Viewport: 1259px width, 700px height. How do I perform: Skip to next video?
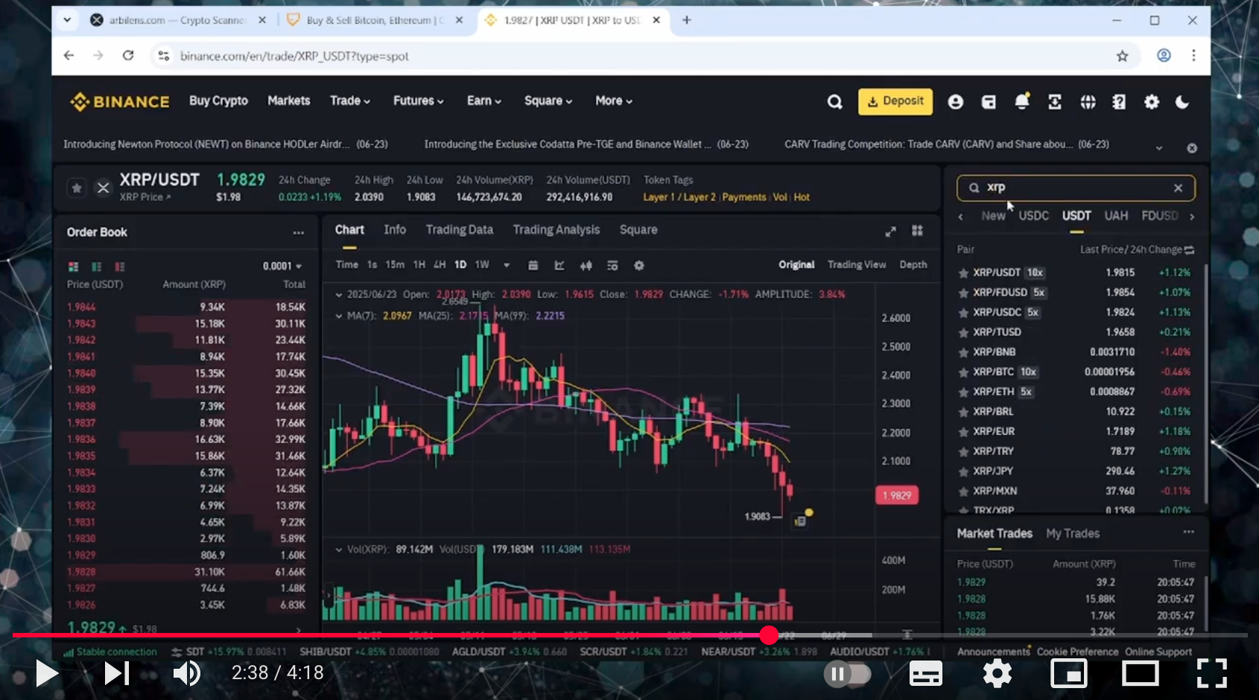116,674
